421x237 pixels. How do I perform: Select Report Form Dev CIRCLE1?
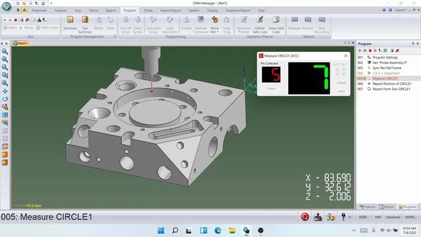391,89
